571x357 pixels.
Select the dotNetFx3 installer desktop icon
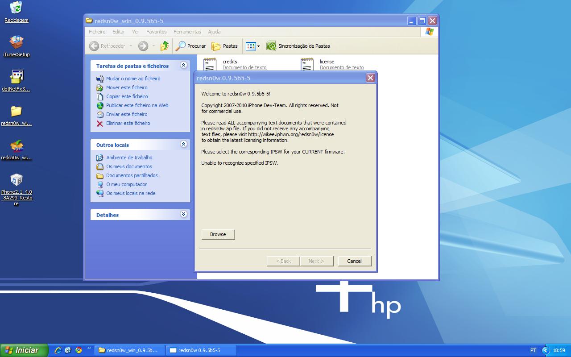(16, 80)
